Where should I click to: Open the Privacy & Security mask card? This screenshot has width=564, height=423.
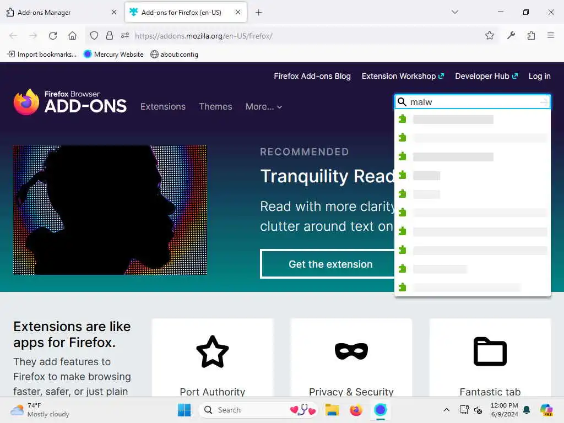(x=351, y=358)
